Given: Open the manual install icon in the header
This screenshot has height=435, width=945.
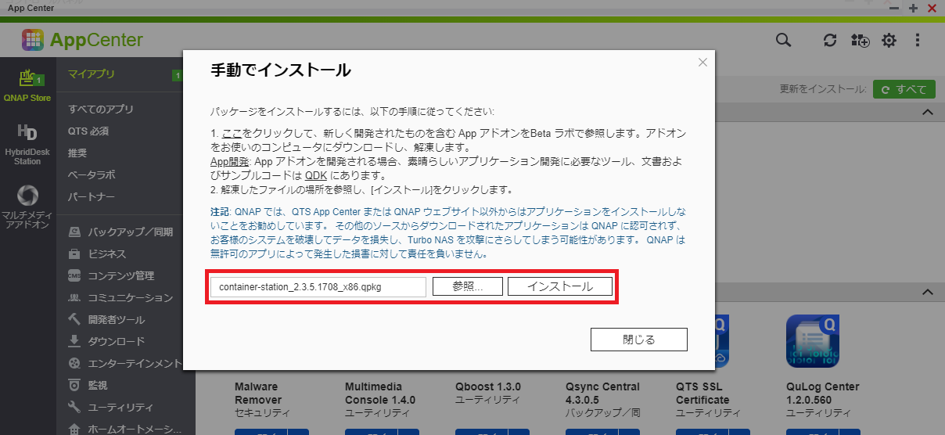Looking at the screenshot, I should point(860,40).
